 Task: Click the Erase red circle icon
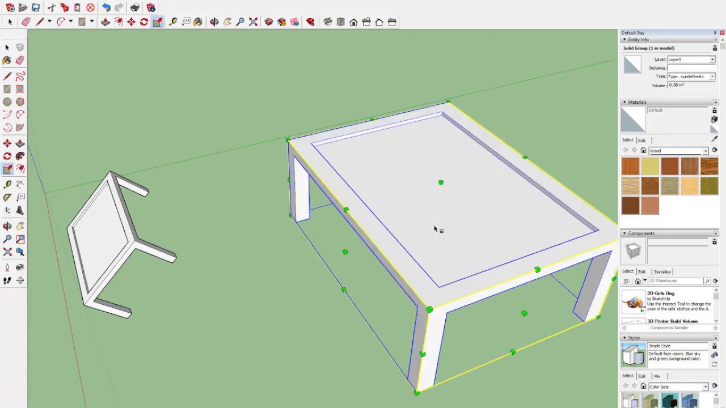tap(90, 7)
